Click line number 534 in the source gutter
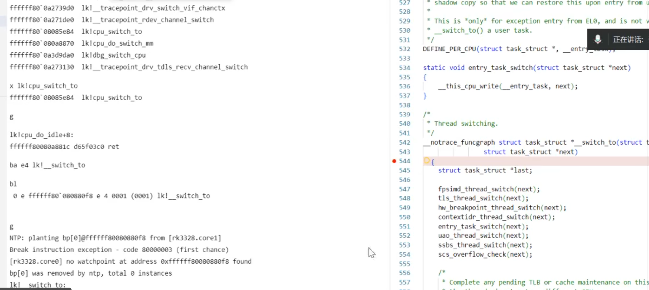Screen dimensions: 649x290 click(404, 68)
